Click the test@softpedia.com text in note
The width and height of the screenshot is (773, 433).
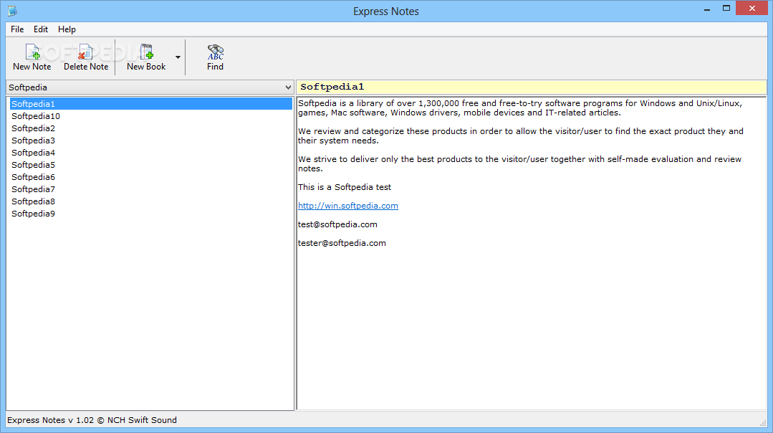[x=337, y=224]
